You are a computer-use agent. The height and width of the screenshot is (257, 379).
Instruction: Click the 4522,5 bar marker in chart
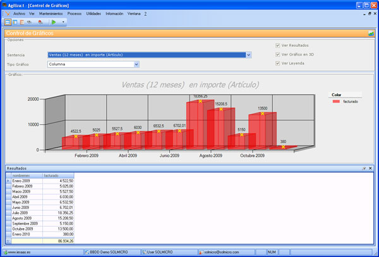tap(76, 136)
